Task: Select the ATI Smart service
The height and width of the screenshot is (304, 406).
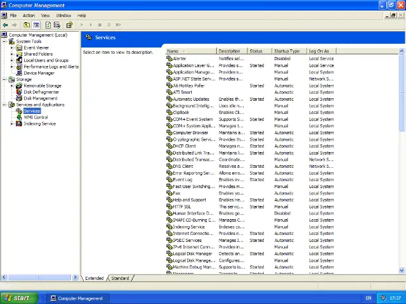Action: (182, 92)
